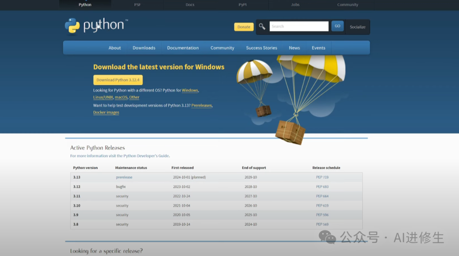
Task: Click the magnifying glass search icon
Action: 262,26
